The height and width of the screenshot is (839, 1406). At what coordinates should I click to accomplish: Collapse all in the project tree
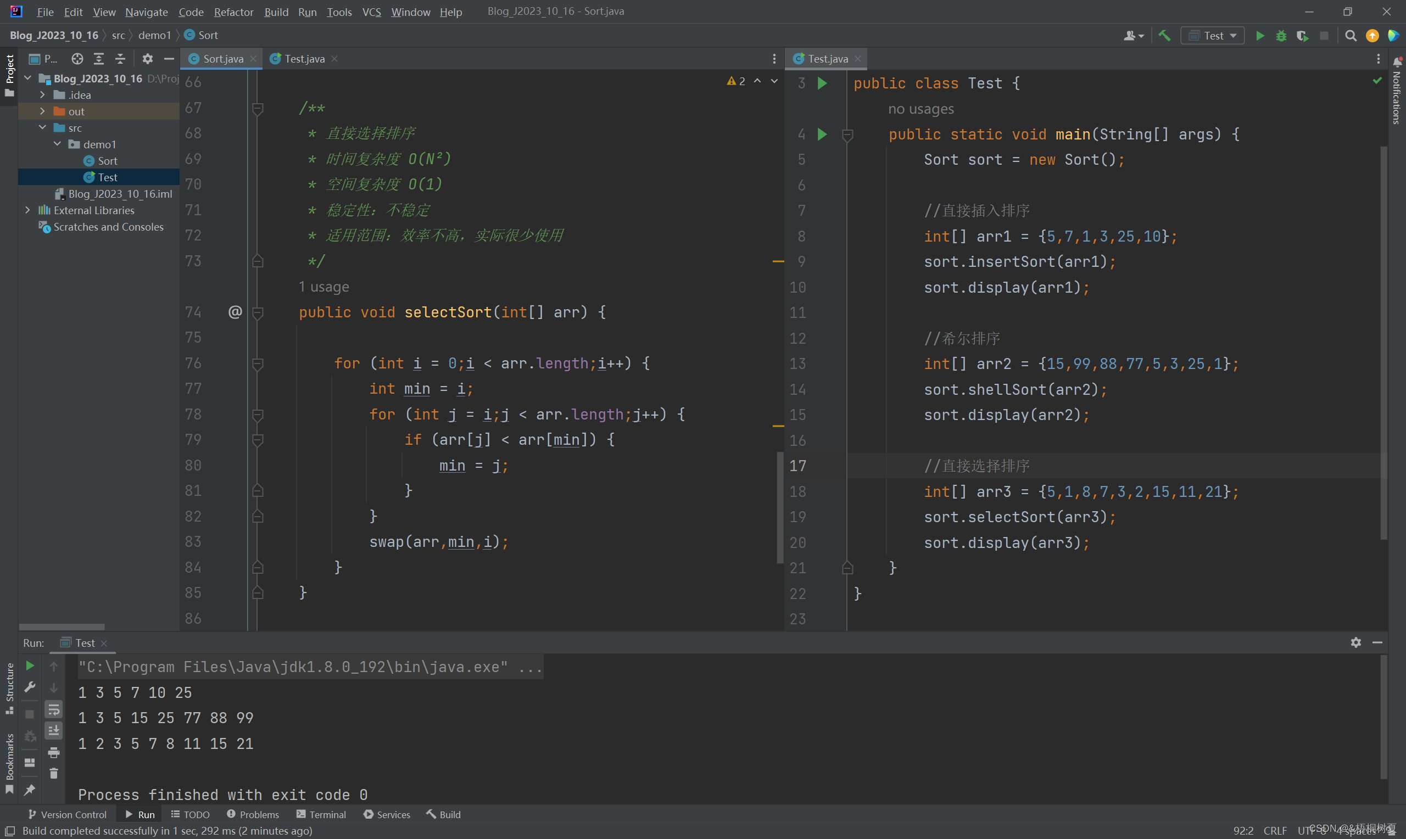(120, 59)
